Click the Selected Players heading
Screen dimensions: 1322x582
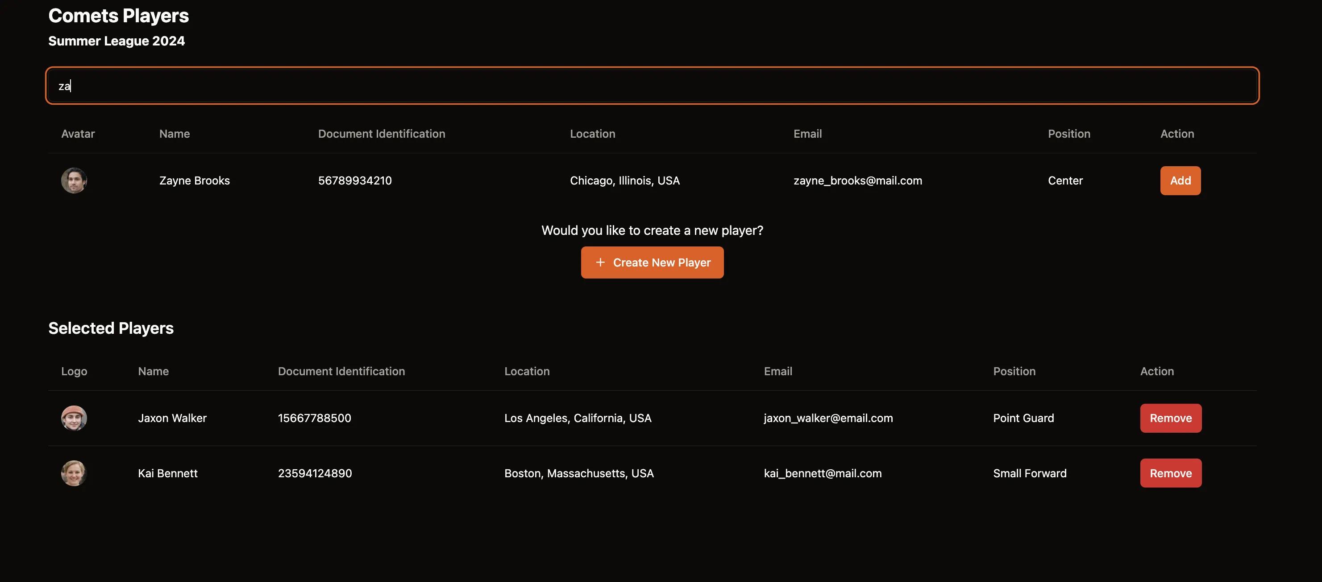tap(111, 328)
